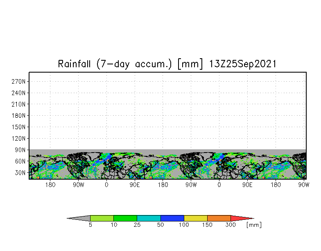
Task: Click the "100" value under the colorbar
Action: click(x=183, y=225)
